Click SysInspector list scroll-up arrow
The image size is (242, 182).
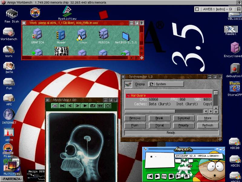pos(216,108)
